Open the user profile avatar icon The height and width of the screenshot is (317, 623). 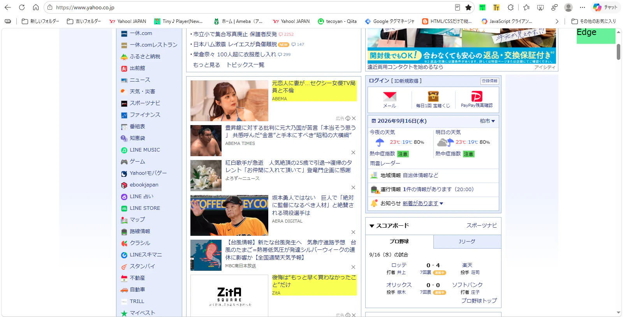click(x=568, y=7)
